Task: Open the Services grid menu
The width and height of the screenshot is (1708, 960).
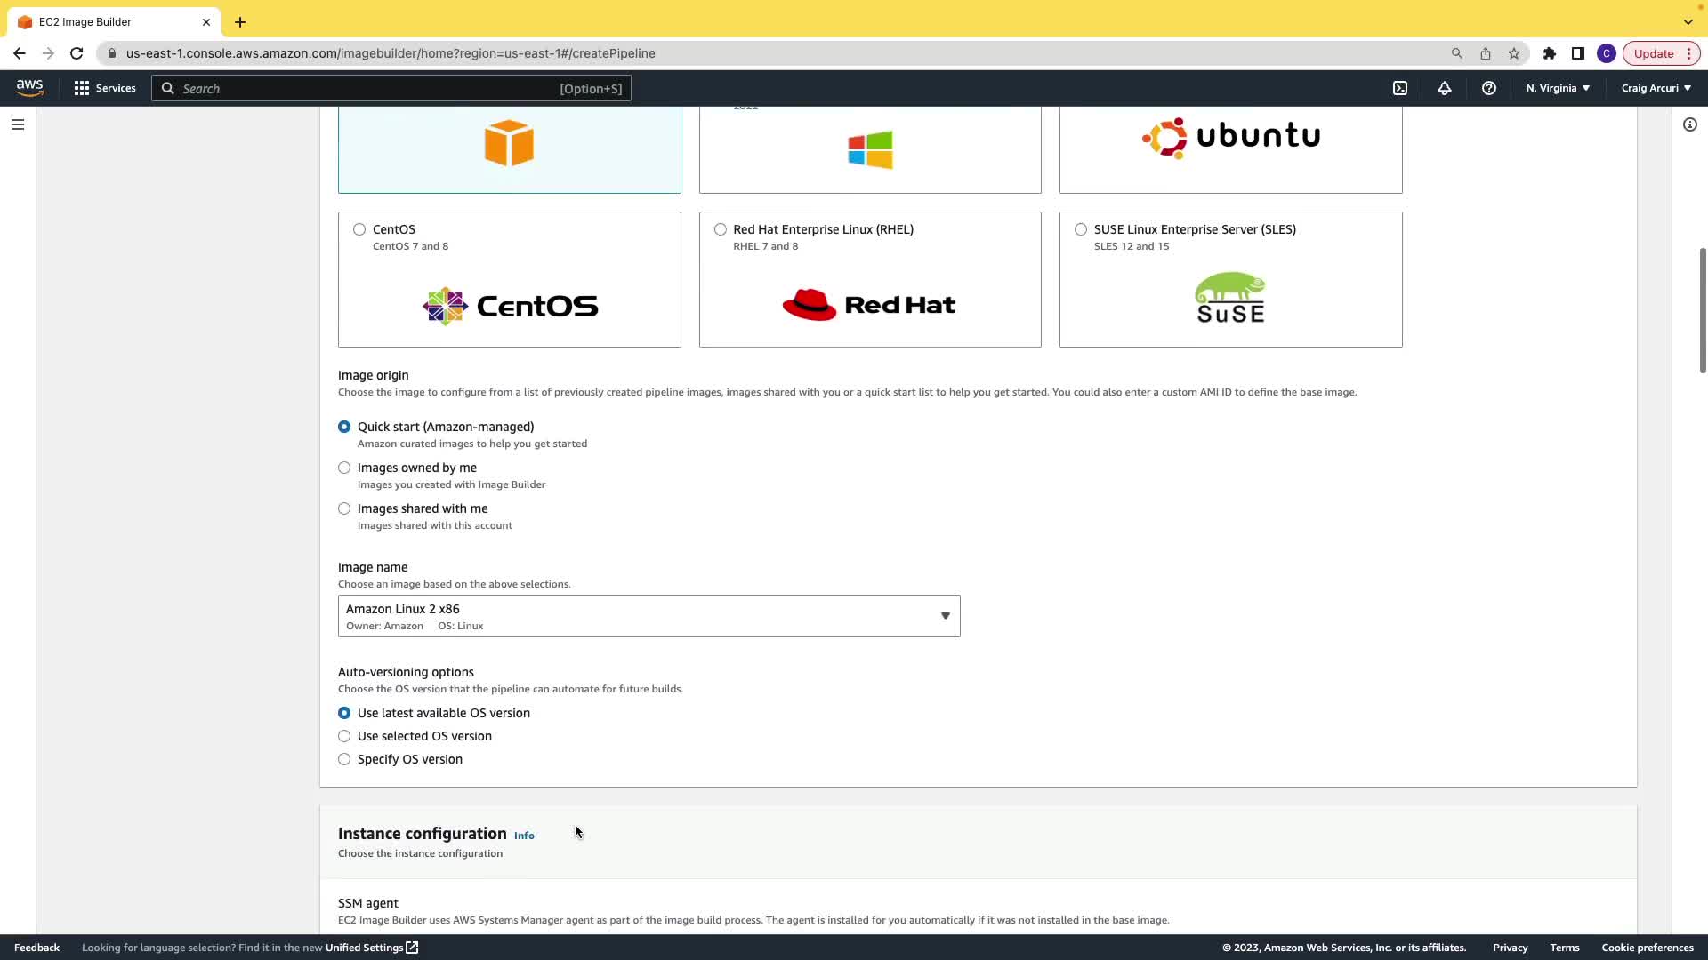Action: click(105, 88)
